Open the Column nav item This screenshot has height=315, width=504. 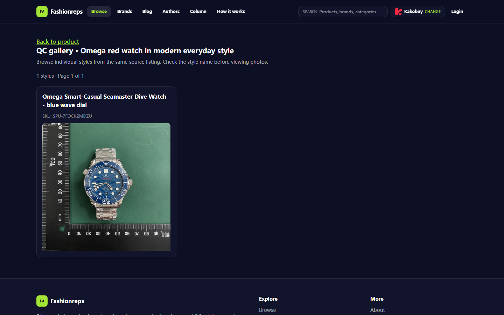[198, 12]
